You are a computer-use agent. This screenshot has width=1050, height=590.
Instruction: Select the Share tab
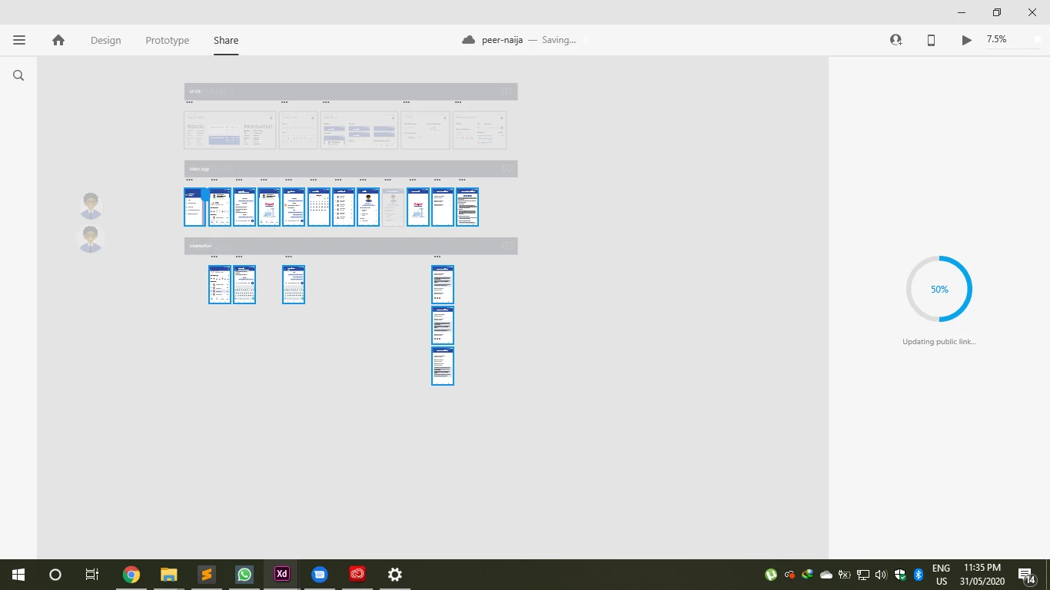coord(226,40)
